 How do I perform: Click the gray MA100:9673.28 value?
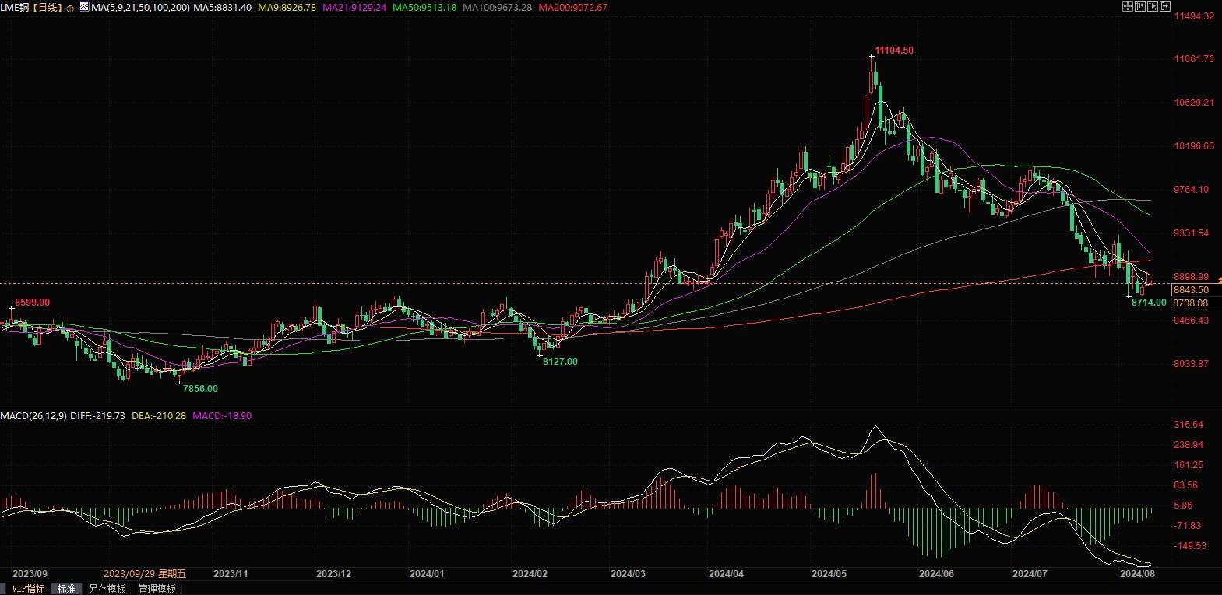pos(498,8)
